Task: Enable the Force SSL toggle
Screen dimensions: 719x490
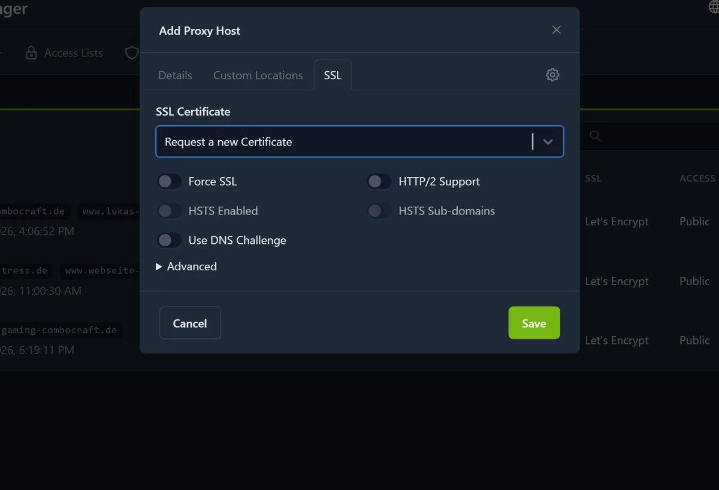Action: (x=169, y=182)
